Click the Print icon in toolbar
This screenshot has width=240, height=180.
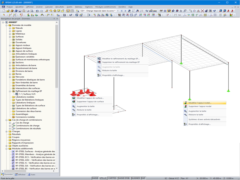pos(28,11)
